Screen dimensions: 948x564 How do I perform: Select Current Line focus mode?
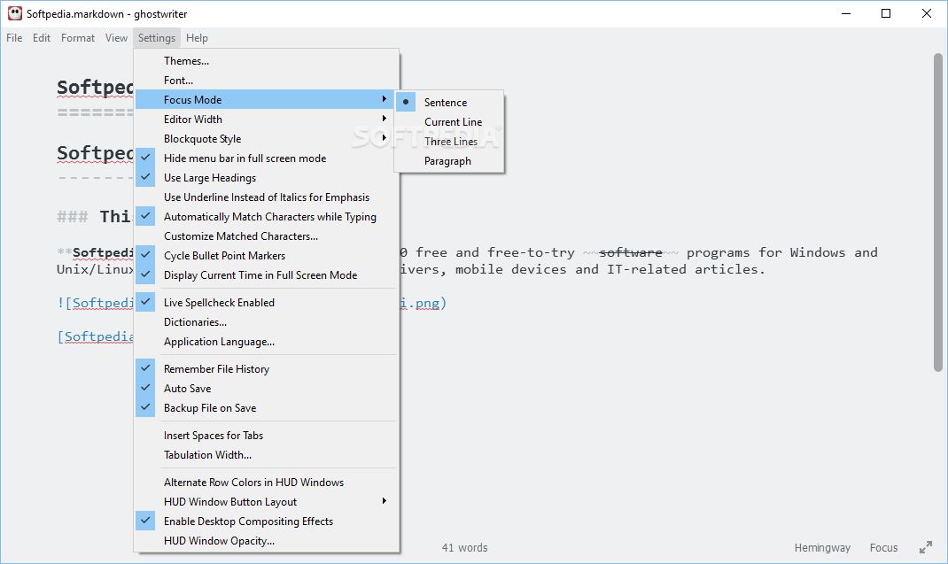point(449,121)
